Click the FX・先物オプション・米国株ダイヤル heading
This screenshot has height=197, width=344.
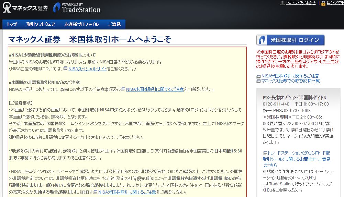(x=295, y=98)
